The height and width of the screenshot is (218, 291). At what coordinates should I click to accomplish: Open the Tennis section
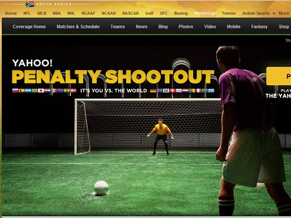tap(229, 13)
